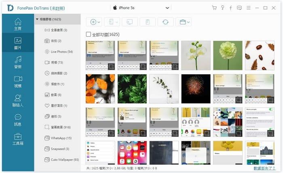Open the 視頻 videos section in sidebar
This screenshot has height=173, width=283.
(x=18, y=81)
